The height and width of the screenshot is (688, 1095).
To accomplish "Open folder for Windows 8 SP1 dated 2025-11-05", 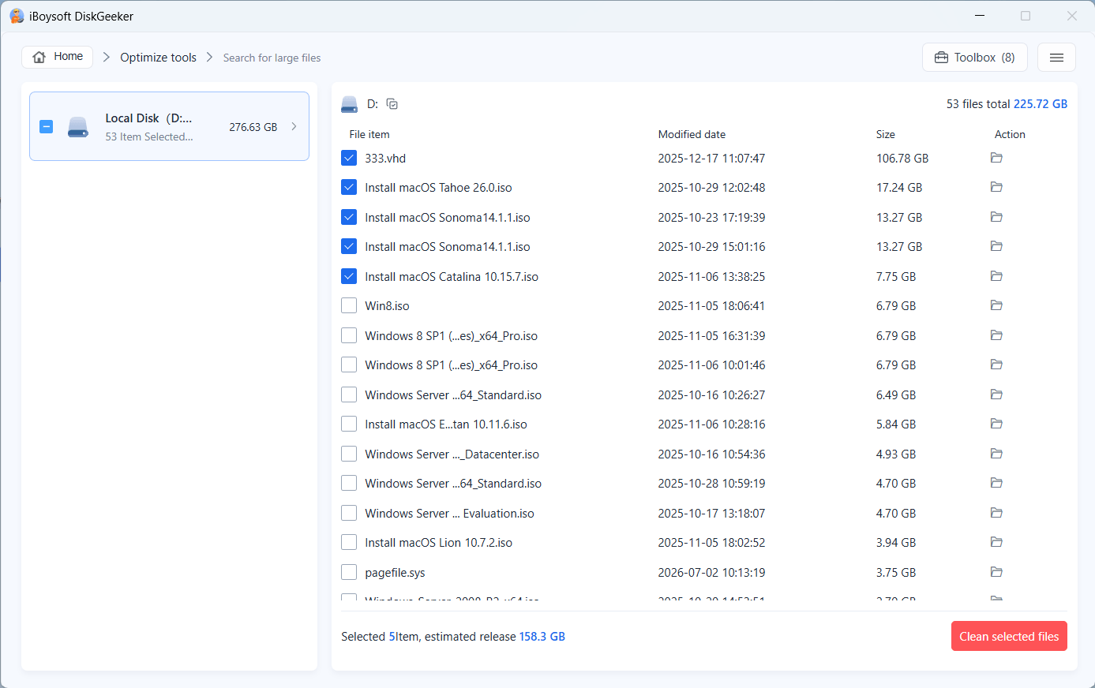I will pos(996,335).
